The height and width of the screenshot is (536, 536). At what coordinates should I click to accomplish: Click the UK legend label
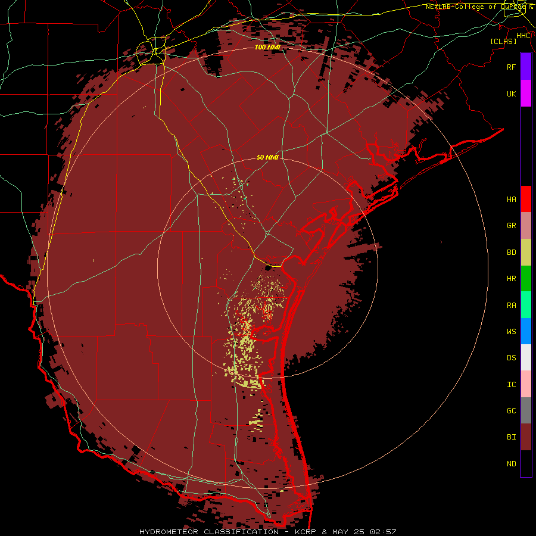[512, 94]
